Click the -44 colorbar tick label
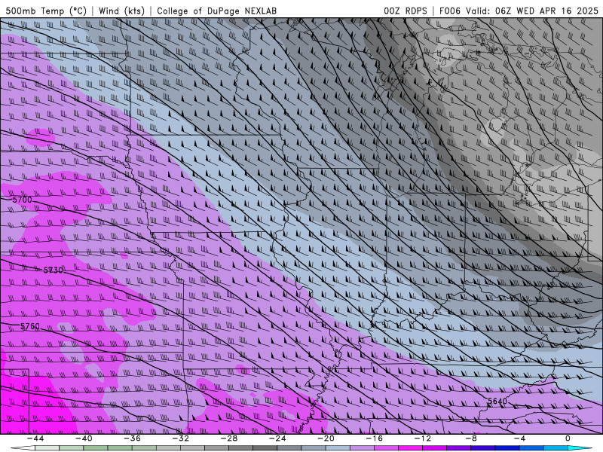603x452 pixels. pos(35,438)
